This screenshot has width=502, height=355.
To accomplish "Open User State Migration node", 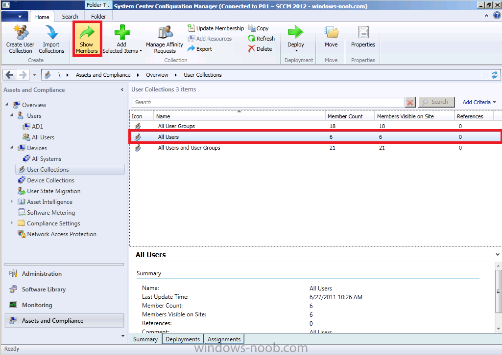I will pos(49,191).
